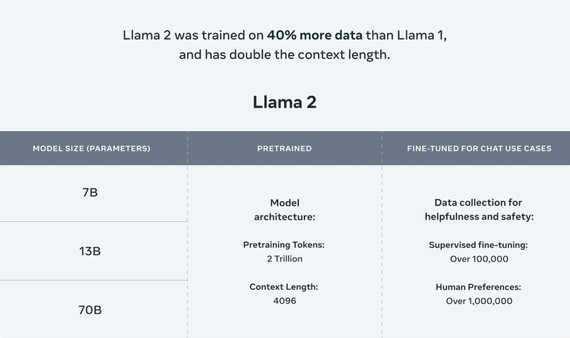Select the "double the context length" line
The image size is (570, 338).
pos(284,54)
